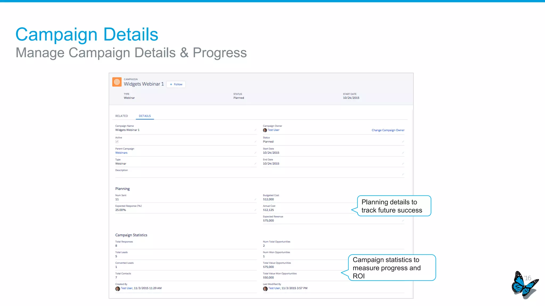Click the Actual Cost value $12,125
Screen dimensions: 545x306
point(268,210)
